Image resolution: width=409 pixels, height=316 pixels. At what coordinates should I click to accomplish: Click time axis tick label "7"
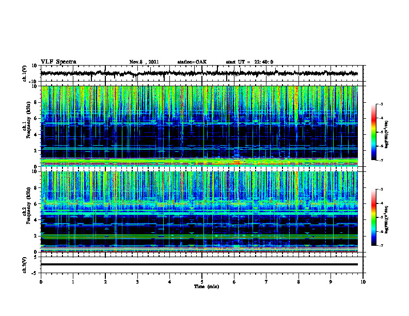point(266,282)
